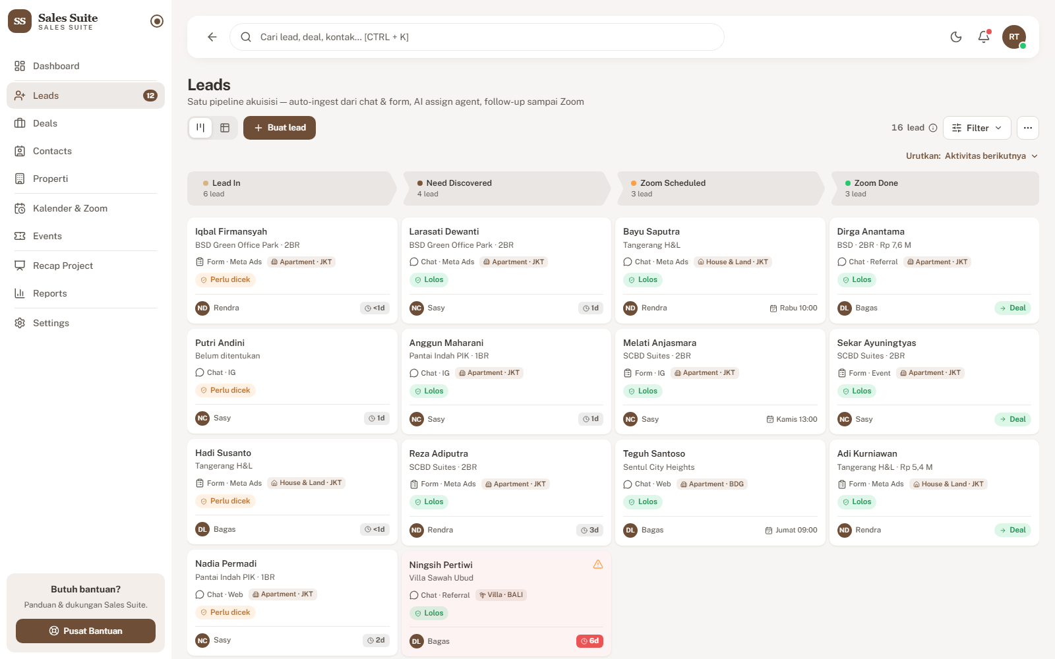Click DL Bagas avatar on Dirga Anantama
The image size is (1055, 659).
(x=844, y=308)
